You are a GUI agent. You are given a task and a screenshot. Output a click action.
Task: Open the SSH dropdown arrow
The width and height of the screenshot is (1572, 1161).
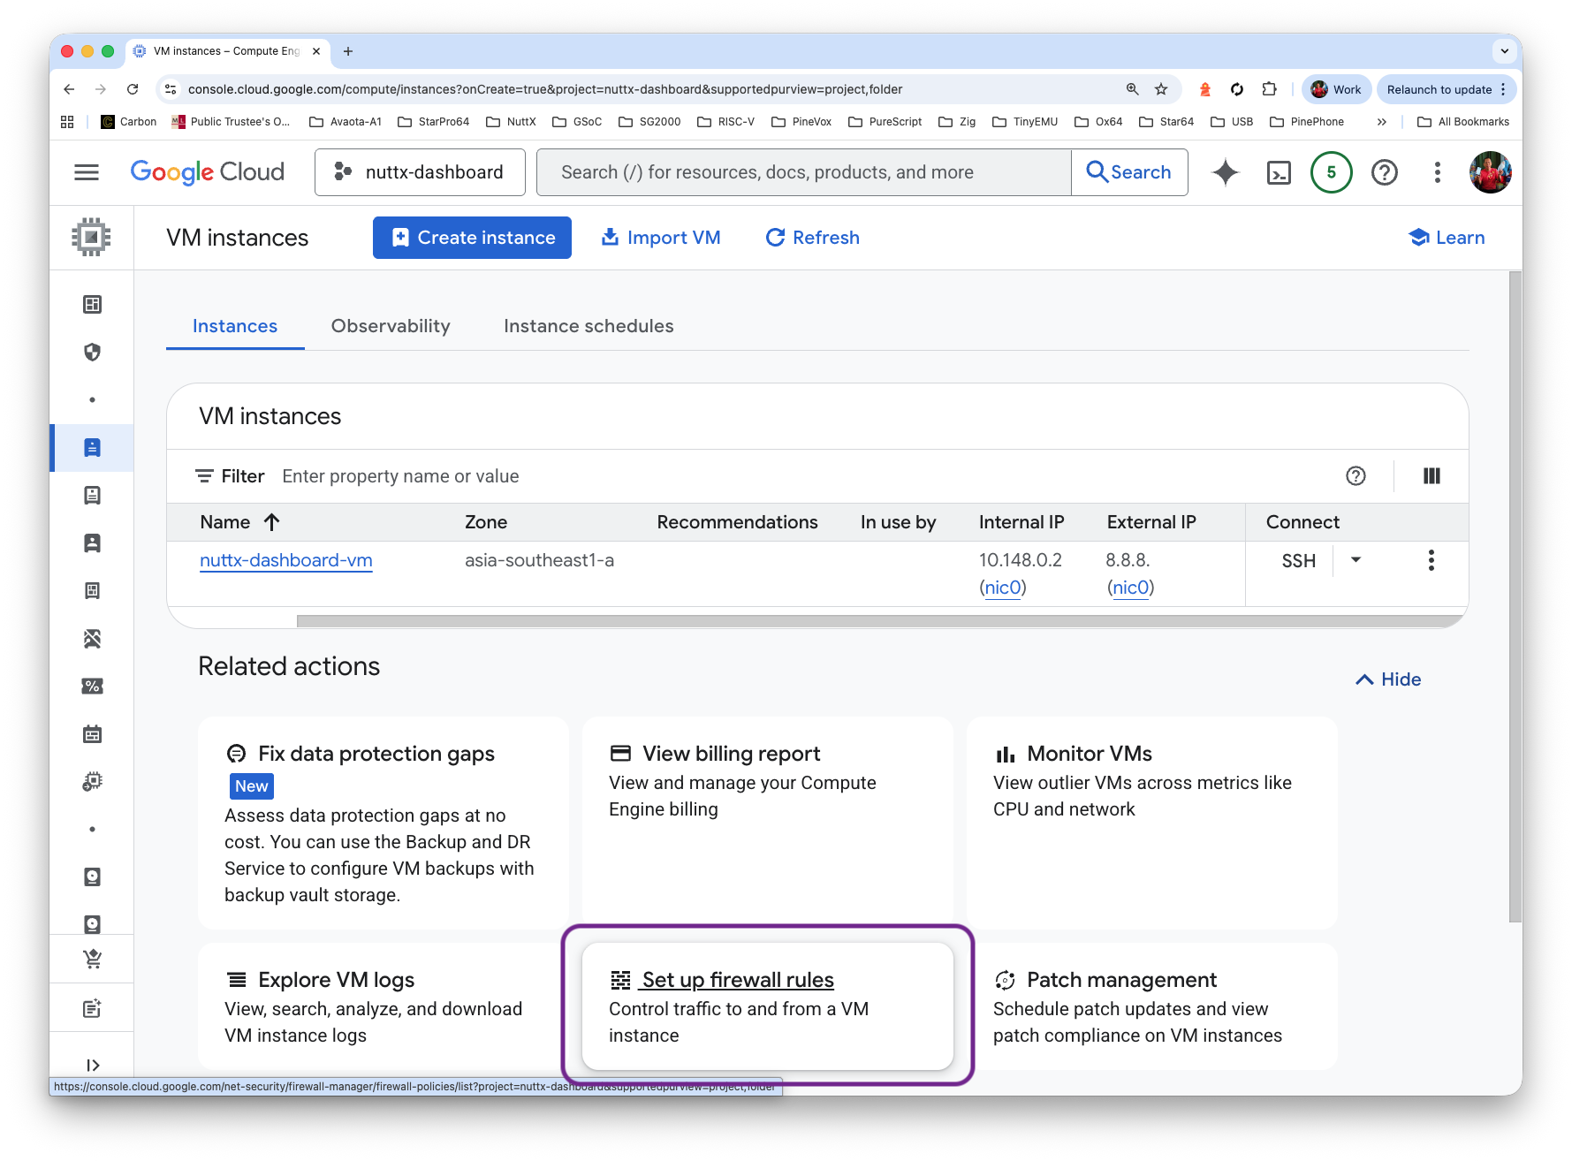point(1355,560)
